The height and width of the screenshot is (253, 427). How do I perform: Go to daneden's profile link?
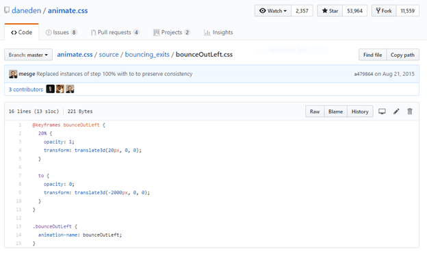pyautogui.click(x=27, y=10)
